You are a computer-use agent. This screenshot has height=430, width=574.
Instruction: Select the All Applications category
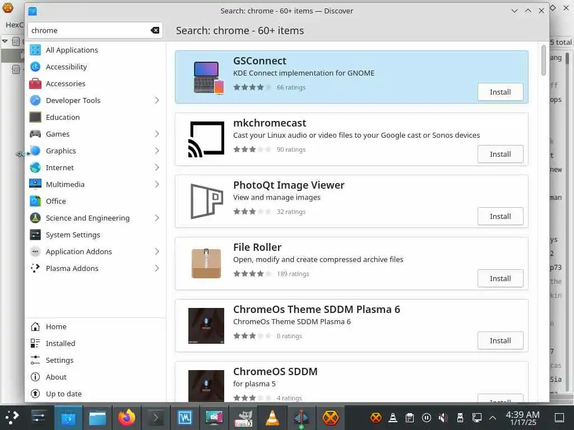point(95,50)
